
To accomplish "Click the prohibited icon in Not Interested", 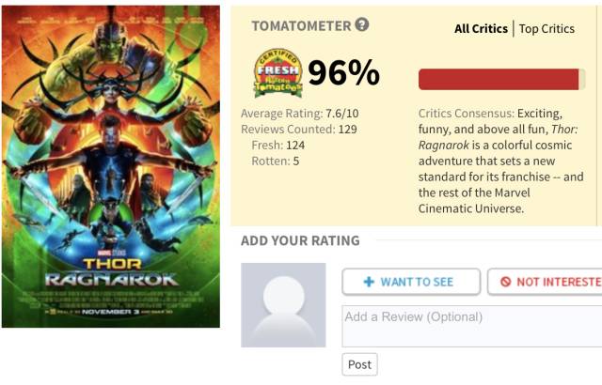I will (x=505, y=282).
